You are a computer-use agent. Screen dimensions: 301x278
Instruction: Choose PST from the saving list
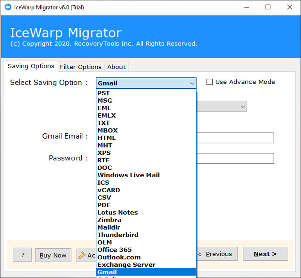[x=146, y=93]
